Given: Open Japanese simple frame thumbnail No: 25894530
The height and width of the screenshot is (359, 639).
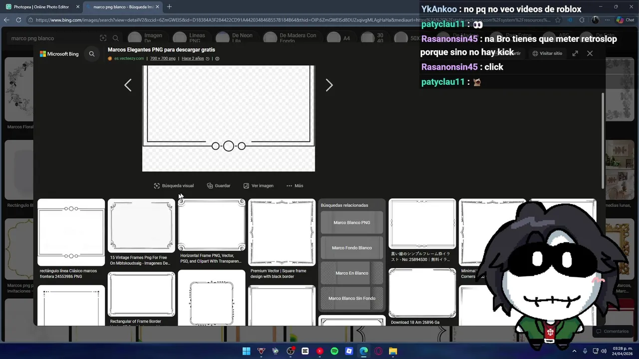Looking at the screenshot, I should [422, 224].
